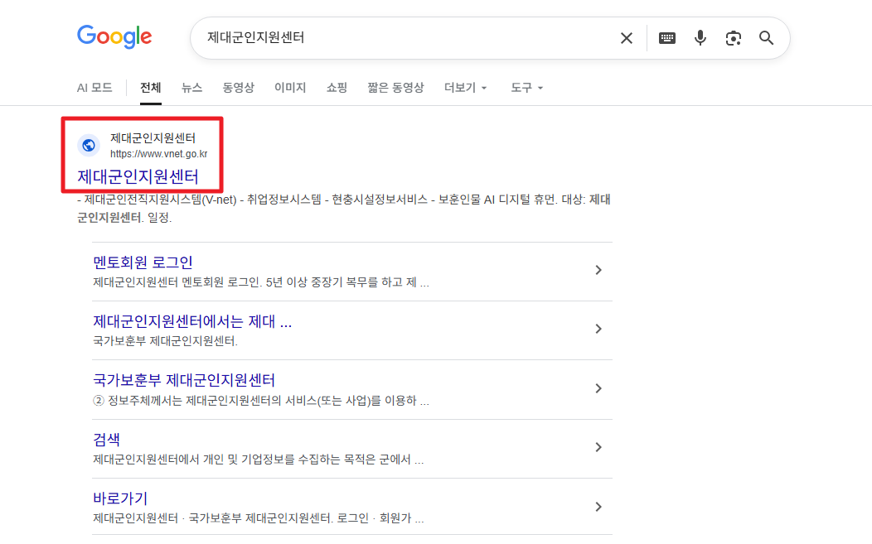Screen dimensions: 872x544
Task: Switch to the 이미지 tab
Action: pyautogui.click(x=289, y=87)
